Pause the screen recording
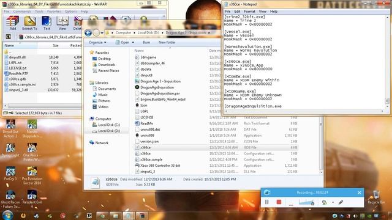The height and width of the screenshot is (220, 392). (x=267, y=202)
